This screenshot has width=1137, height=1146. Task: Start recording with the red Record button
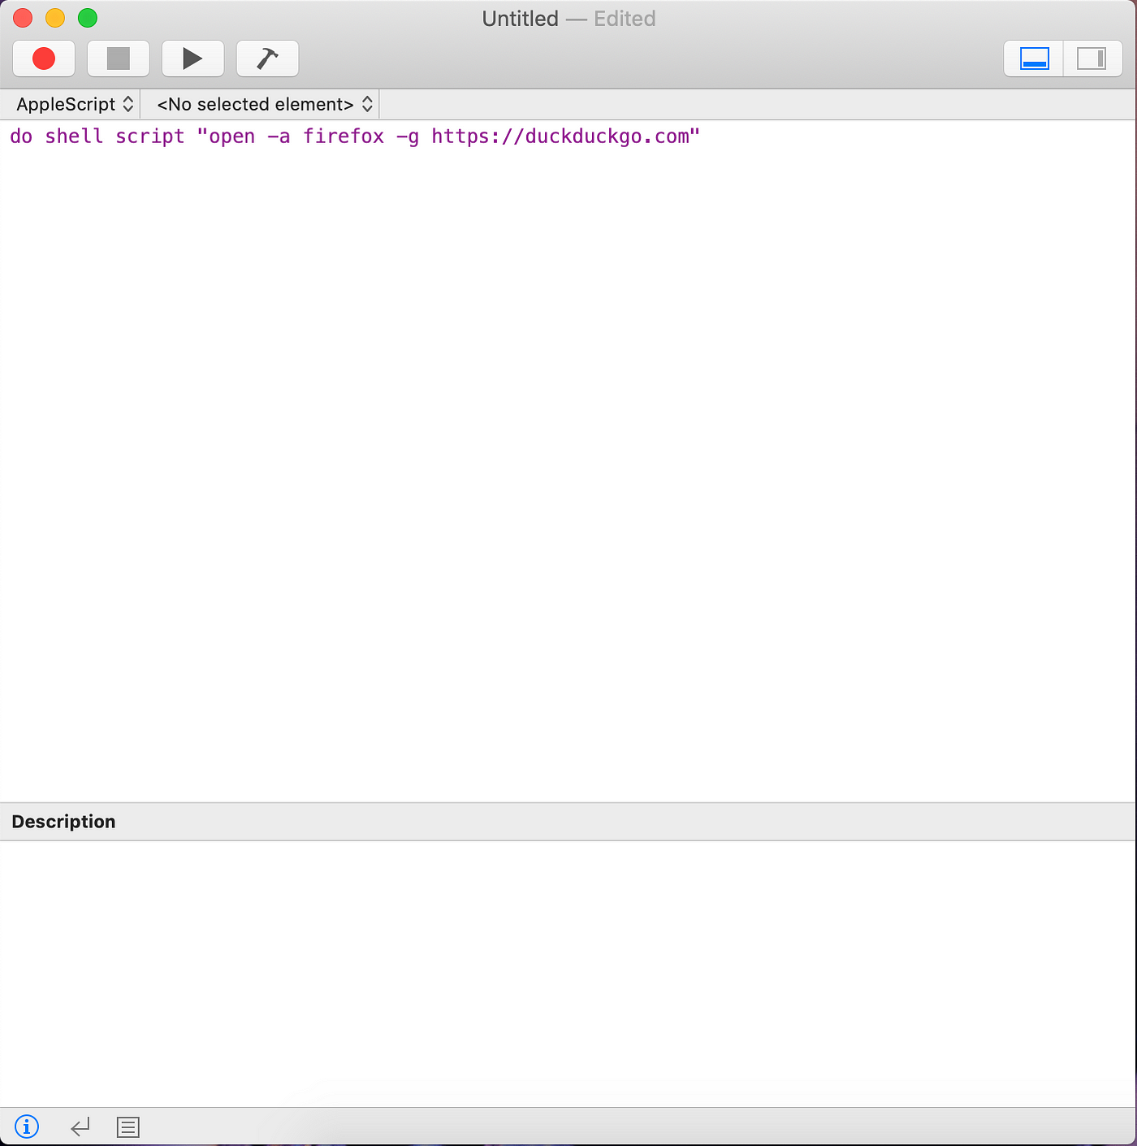pos(44,59)
